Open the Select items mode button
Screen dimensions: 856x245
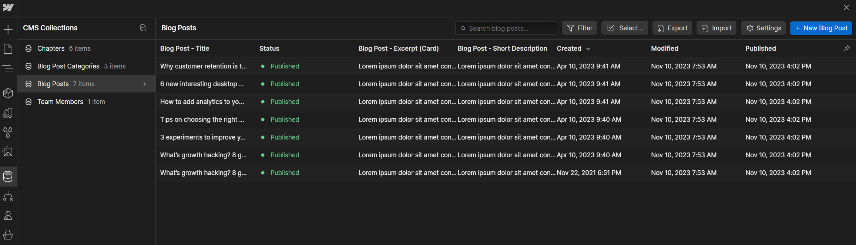[x=625, y=28]
